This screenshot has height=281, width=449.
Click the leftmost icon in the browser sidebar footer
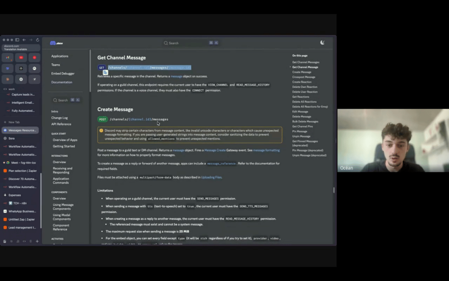5,241
